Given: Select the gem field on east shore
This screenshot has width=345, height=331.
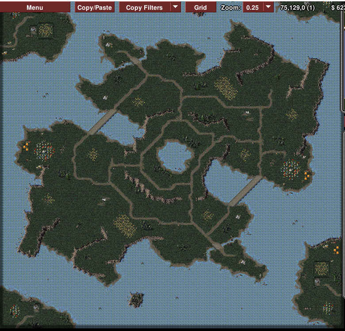Looking at the screenshot, I should (291, 168).
